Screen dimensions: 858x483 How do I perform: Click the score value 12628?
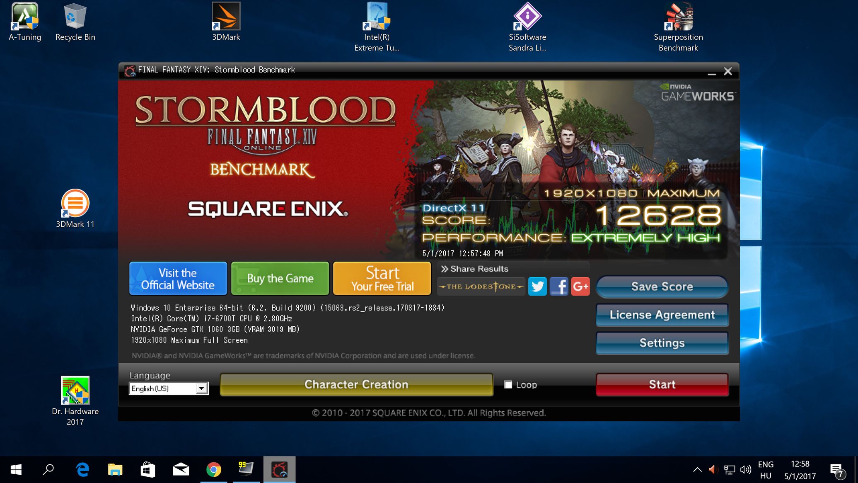coord(659,216)
